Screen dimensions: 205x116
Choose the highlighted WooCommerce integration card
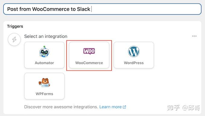coord(89,55)
